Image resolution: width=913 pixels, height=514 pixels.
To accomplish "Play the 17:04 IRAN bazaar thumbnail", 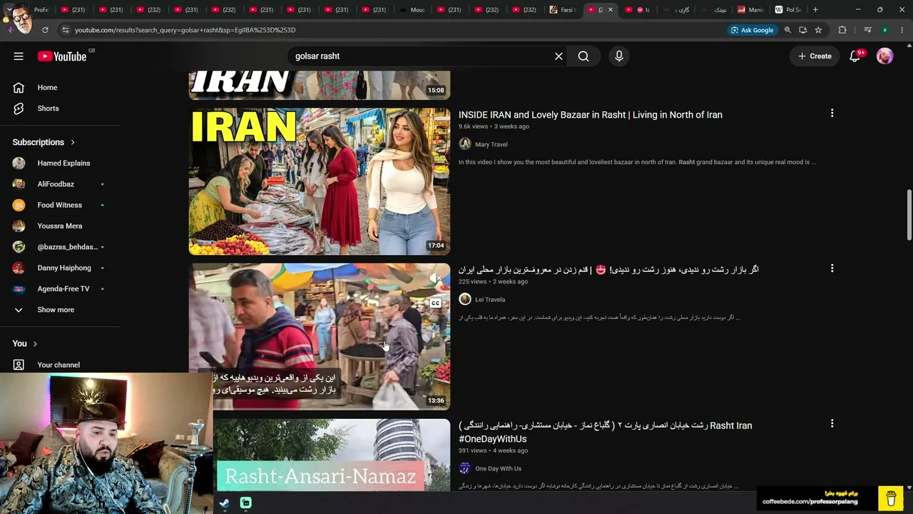I will click(320, 181).
